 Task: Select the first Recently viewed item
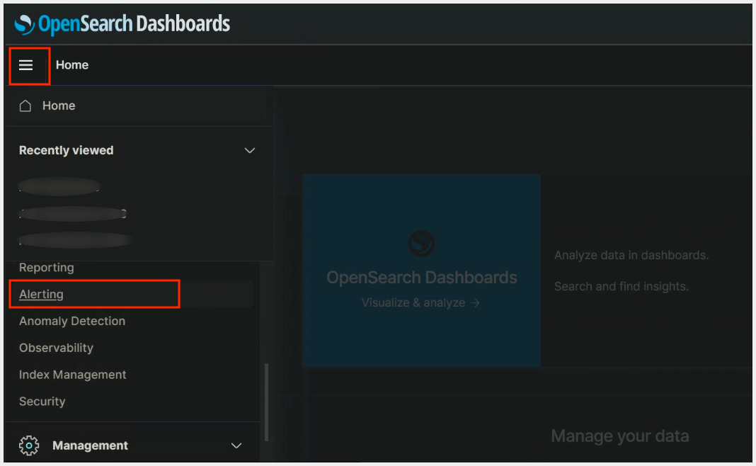59,186
